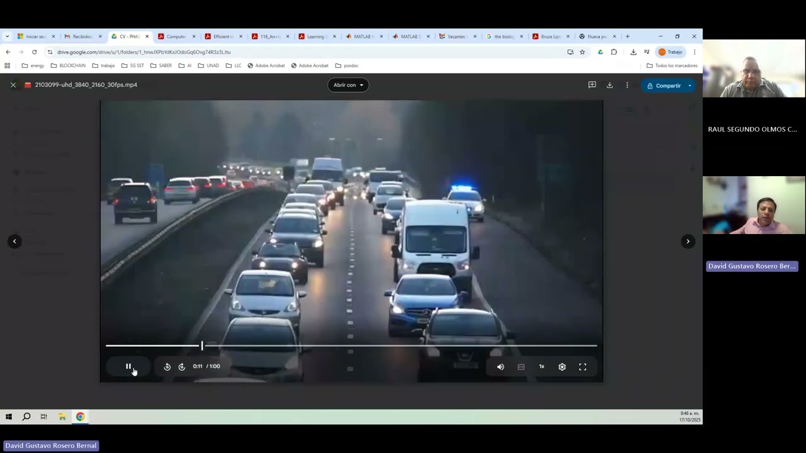Open the Chrome extensions puzzle icon
806x453 pixels.
pyautogui.click(x=614, y=52)
